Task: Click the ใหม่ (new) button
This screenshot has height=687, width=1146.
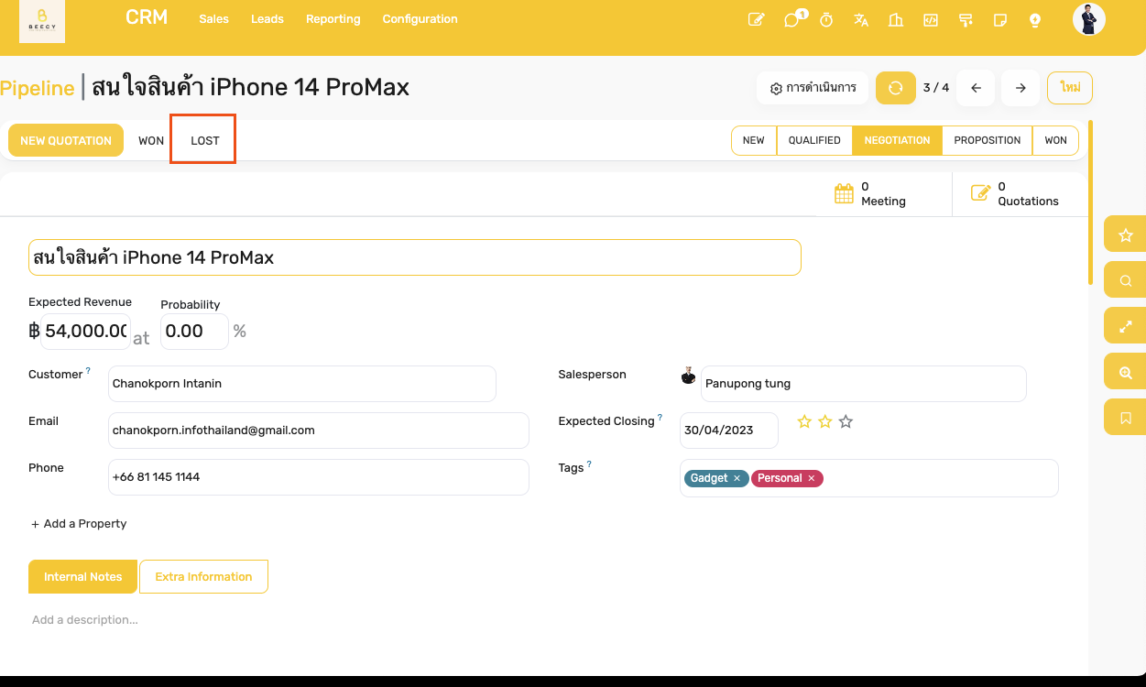Action: click(1070, 88)
